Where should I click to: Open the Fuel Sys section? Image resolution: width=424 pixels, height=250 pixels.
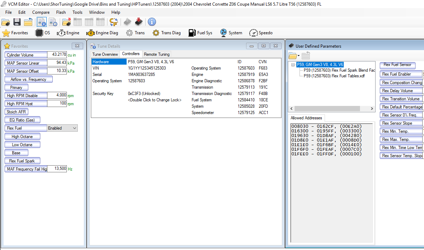point(201,33)
